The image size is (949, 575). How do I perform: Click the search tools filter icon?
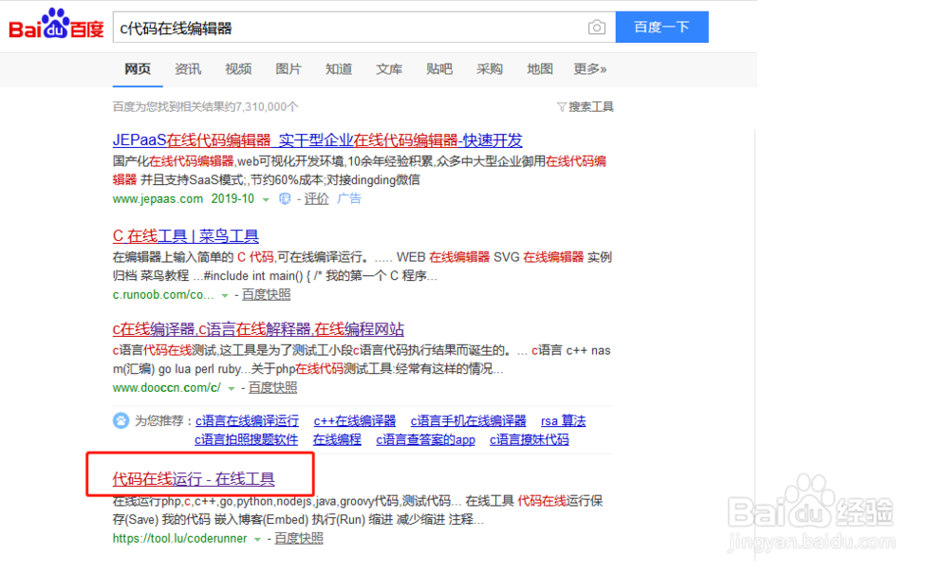561,107
